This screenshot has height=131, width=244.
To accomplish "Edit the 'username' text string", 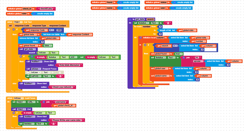I will coord(60,102).
